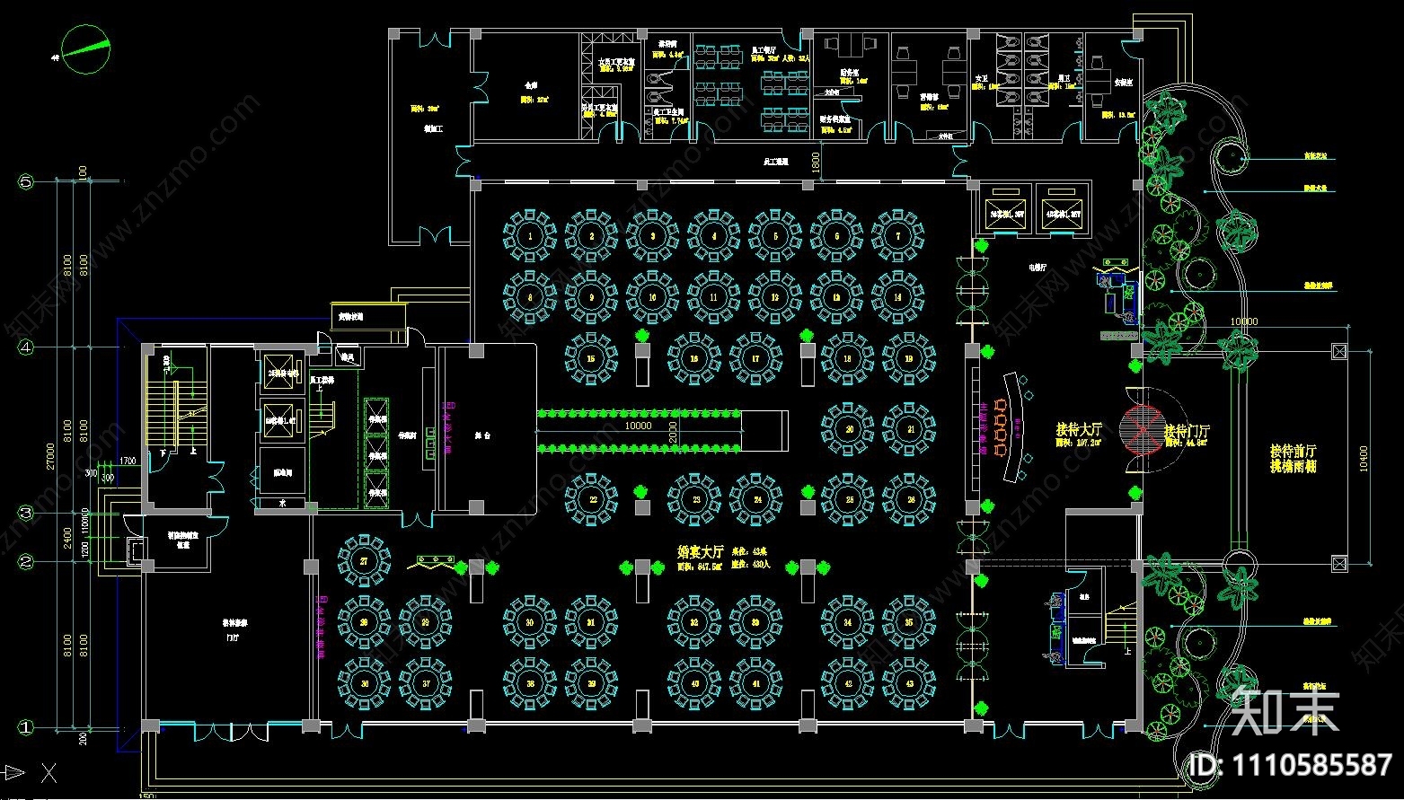
Task: Select the round planter at canopy lower corner
Action: tap(1239, 564)
